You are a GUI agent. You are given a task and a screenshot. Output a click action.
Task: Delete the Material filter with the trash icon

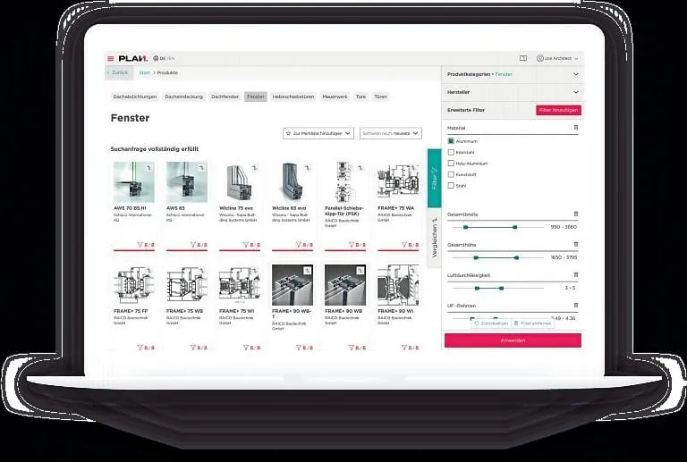[x=575, y=128]
